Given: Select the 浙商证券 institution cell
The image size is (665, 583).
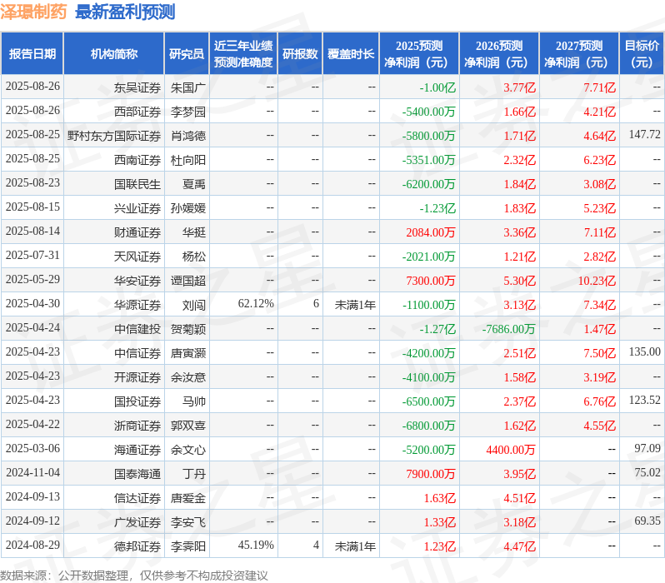Looking at the screenshot, I should tap(113, 426).
